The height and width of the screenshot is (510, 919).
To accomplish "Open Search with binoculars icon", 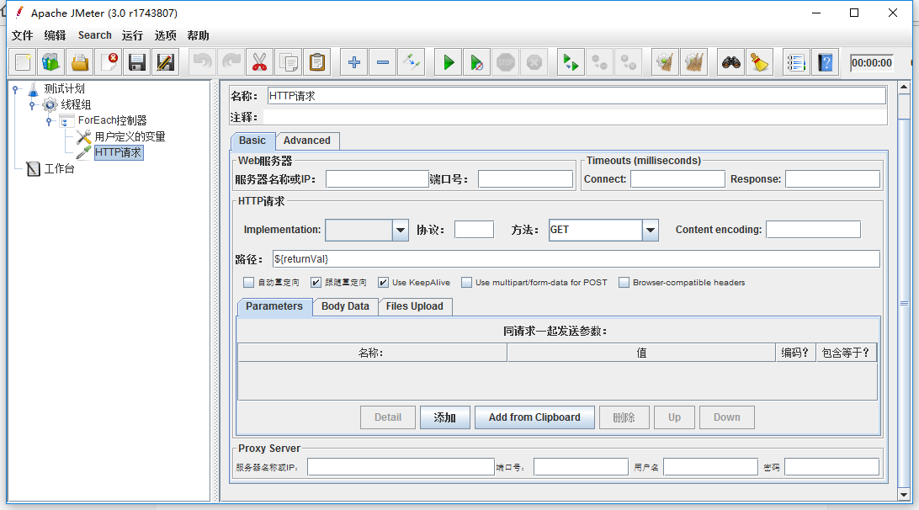I will [730, 62].
